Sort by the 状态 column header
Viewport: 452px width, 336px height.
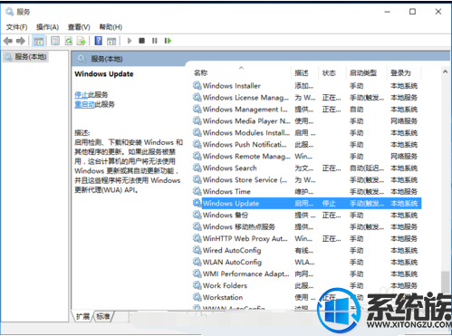coord(329,72)
